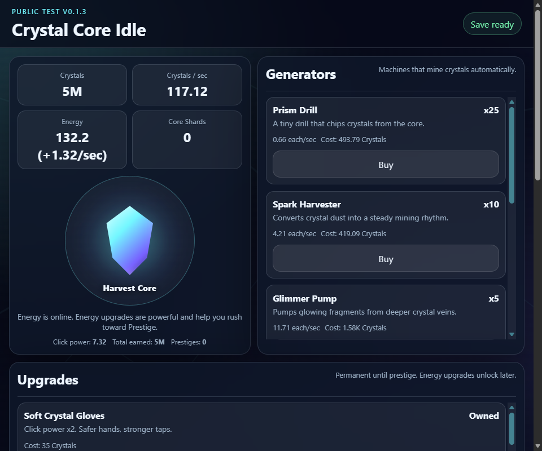The width and height of the screenshot is (542, 451).
Task: Click the Spark Harvester x10 count
Action: coord(491,204)
